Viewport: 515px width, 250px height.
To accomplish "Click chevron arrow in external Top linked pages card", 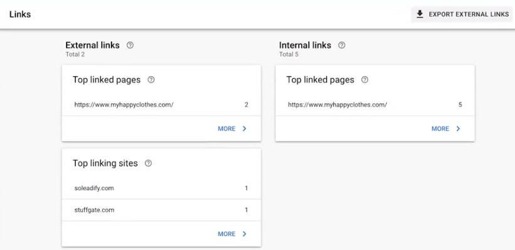I will pos(245,129).
